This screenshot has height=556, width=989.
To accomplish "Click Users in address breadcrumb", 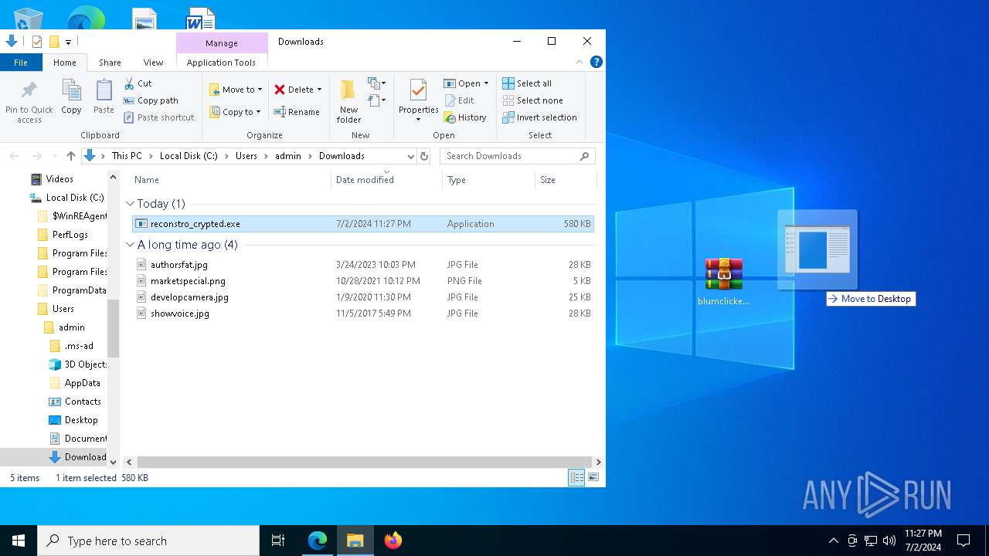I will pos(246,156).
